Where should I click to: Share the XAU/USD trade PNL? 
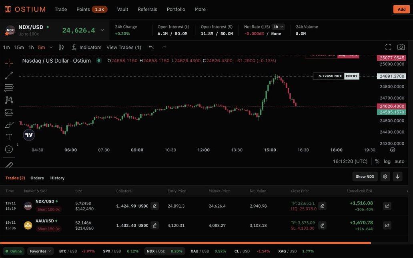[x=387, y=225]
